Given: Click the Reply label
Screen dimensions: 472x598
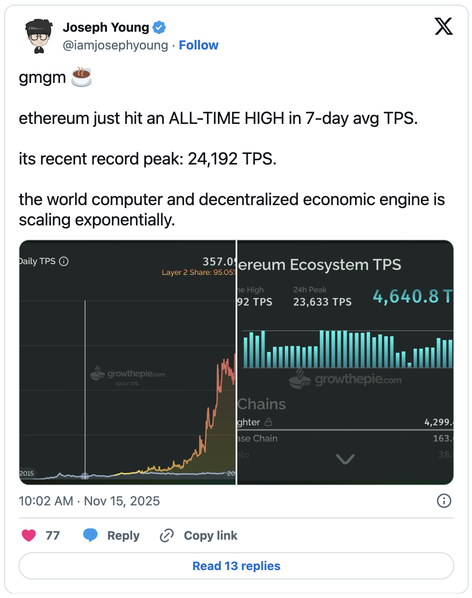Looking at the screenshot, I should (x=123, y=535).
